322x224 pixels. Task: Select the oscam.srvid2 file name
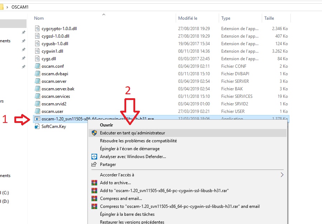[54, 104]
